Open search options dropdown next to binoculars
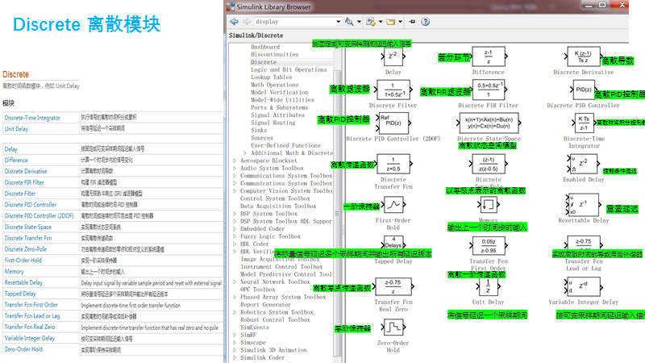This screenshot has height=363, width=645. tap(359, 22)
